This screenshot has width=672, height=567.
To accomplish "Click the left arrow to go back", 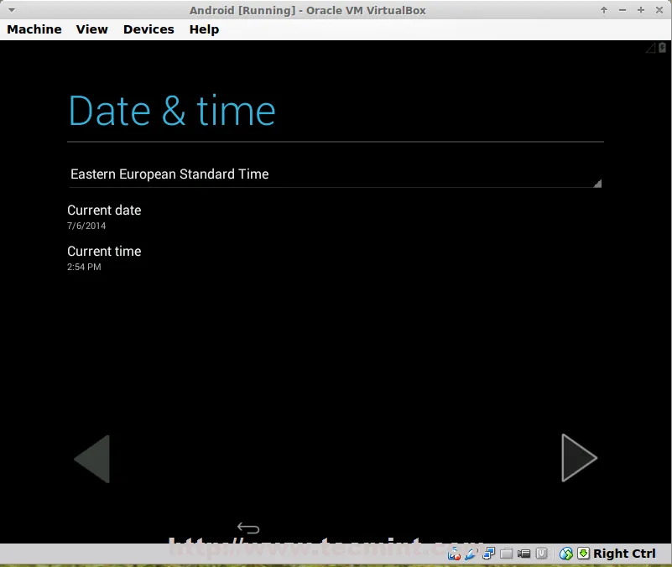I will (92, 458).
